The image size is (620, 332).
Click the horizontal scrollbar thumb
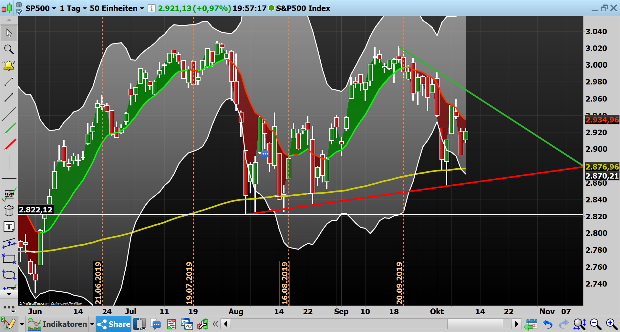click(475, 324)
